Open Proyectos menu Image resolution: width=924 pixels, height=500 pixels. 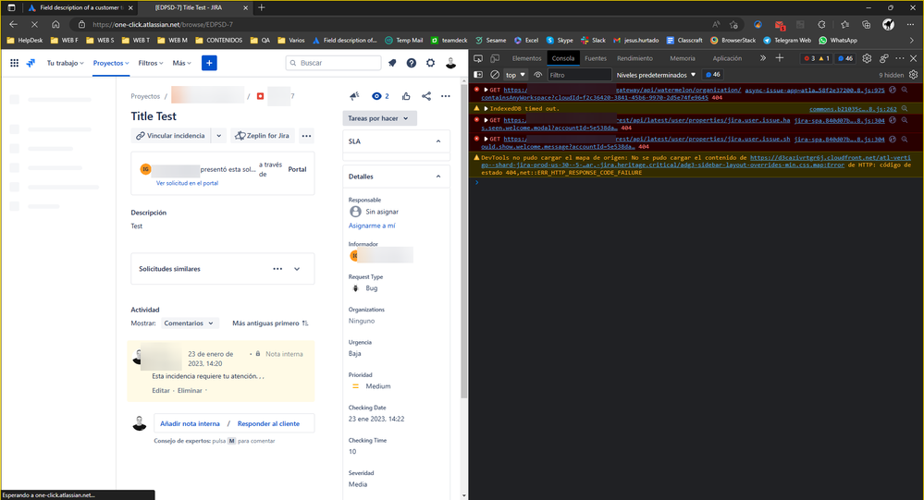point(111,63)
